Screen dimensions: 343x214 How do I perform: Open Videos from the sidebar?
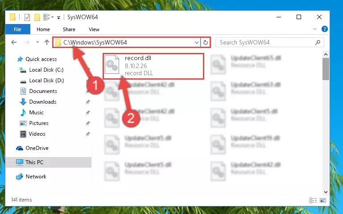37,134
